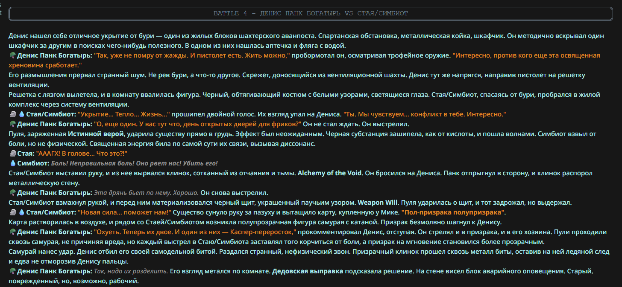The image size is (622, 287).
Task: Click the droplet emoji on the "Укрытие... Тепло" line
Action: (x=21, y=114)
